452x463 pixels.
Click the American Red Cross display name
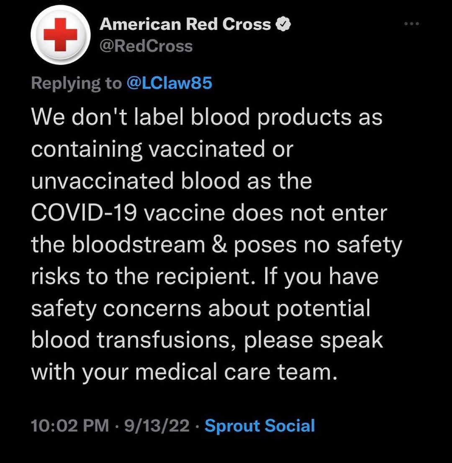[185, 25]
